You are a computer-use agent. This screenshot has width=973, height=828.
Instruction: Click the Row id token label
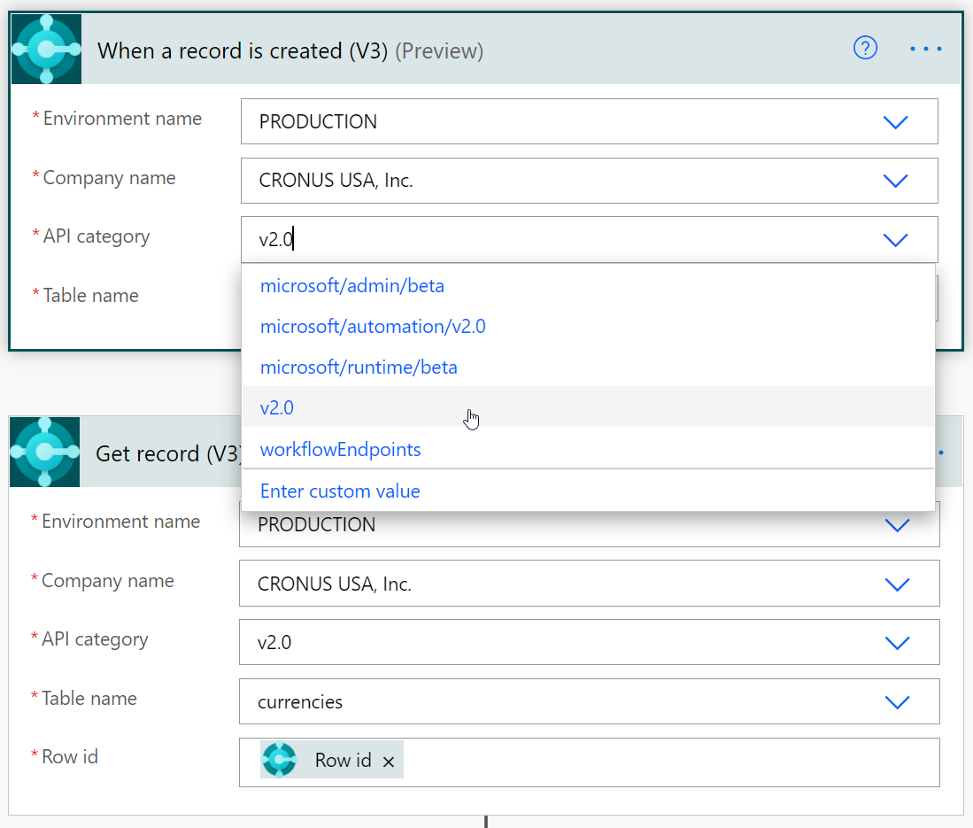point(344,761)
